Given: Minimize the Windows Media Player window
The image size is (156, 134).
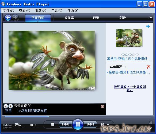Looking at the screenshot, I should [x=139, y=4].
